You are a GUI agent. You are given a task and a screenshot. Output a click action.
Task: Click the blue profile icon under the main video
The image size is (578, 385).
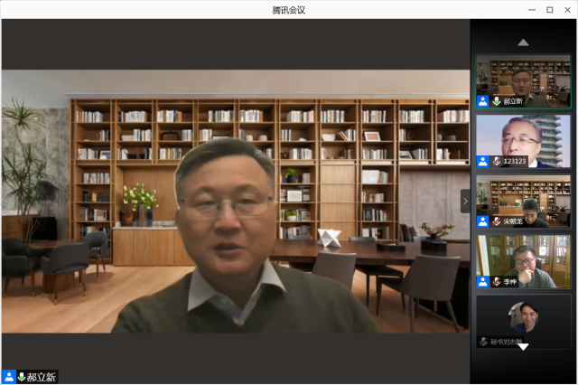click(x=8, y=376)
